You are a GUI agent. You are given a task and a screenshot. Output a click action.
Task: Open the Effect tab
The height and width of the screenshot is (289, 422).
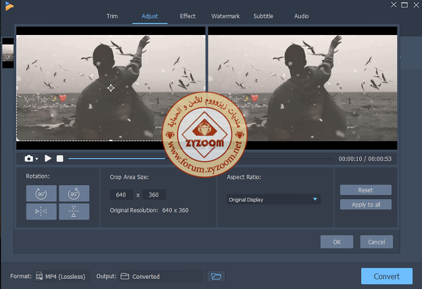click(x=187, y=16)
